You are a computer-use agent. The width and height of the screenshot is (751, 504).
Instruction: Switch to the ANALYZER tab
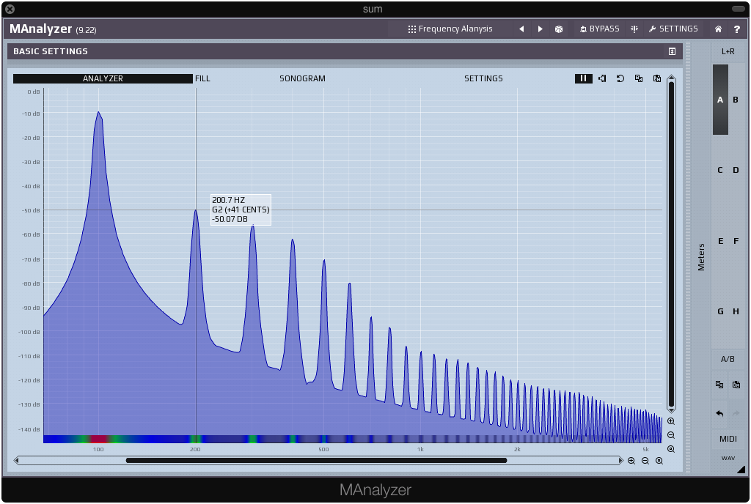coord(103,78)
